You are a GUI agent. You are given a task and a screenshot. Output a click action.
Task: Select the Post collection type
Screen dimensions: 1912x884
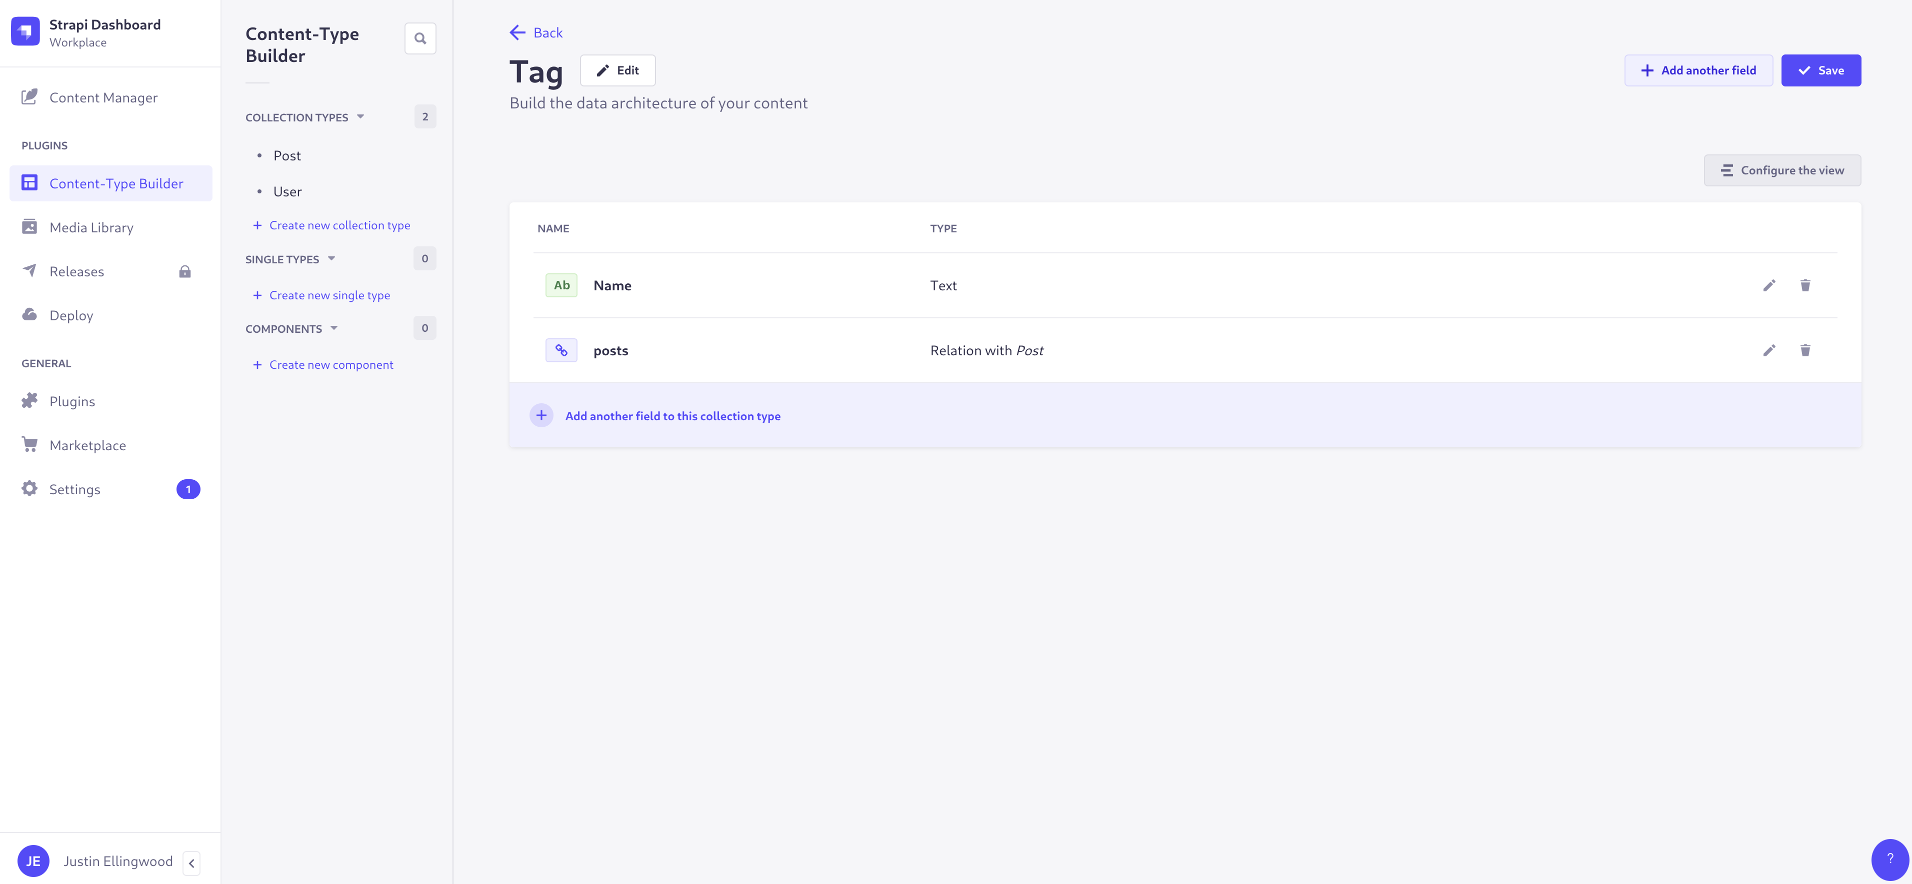point(287,155)
